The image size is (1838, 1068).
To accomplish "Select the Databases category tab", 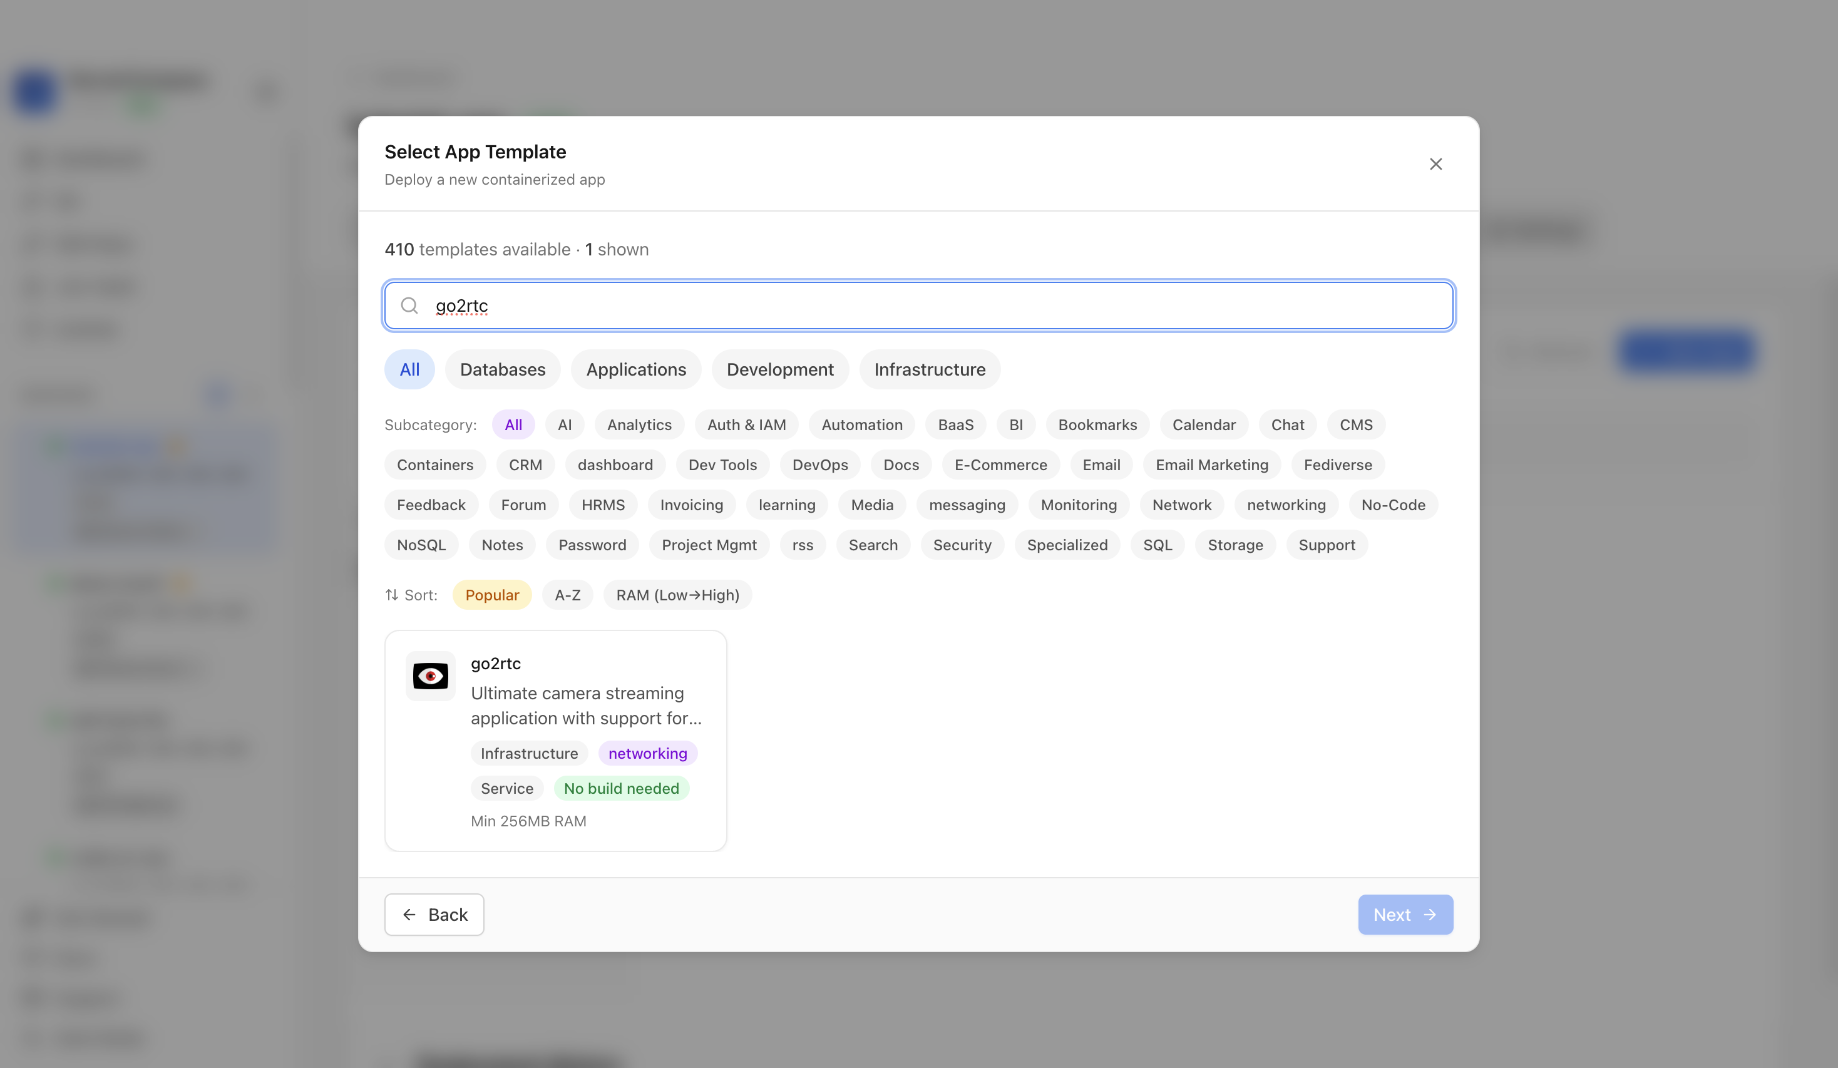I will point(503,369).
